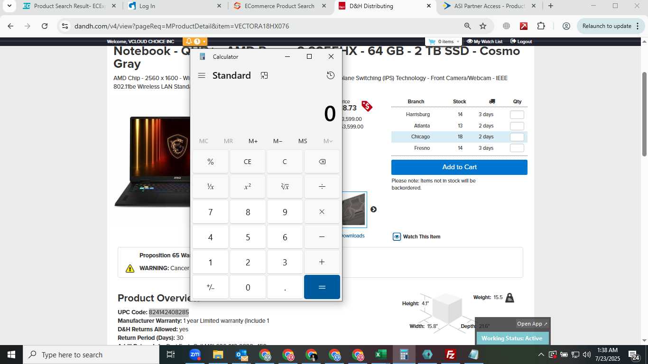Image resolution: width=648 pixels, height=364 pixels.
Task: Open Zoom from the taskbar
Action: click(194, 355)
